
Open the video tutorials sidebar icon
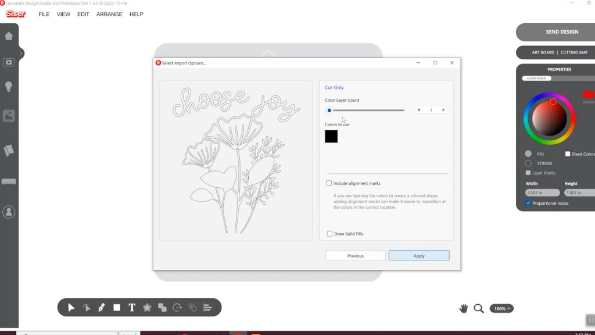pos(9,62)
